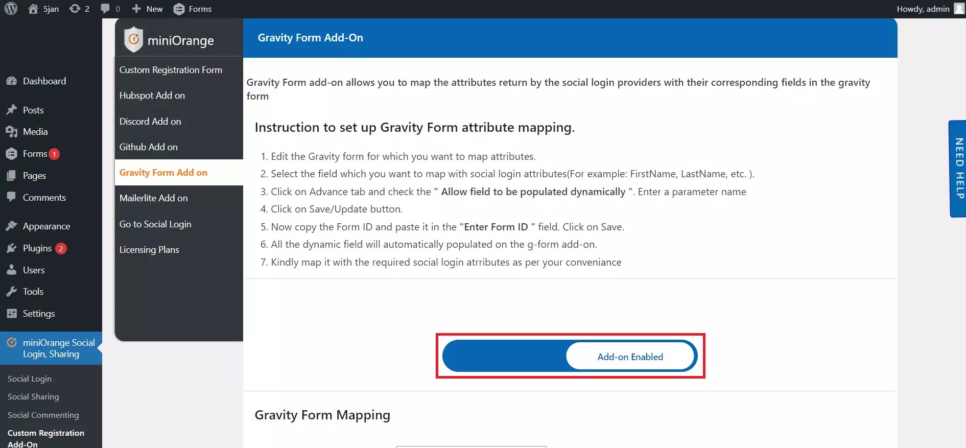Click the Gravity Form Add-On header title
This screenshot has height=448, width=966.
tap(310, 38)
